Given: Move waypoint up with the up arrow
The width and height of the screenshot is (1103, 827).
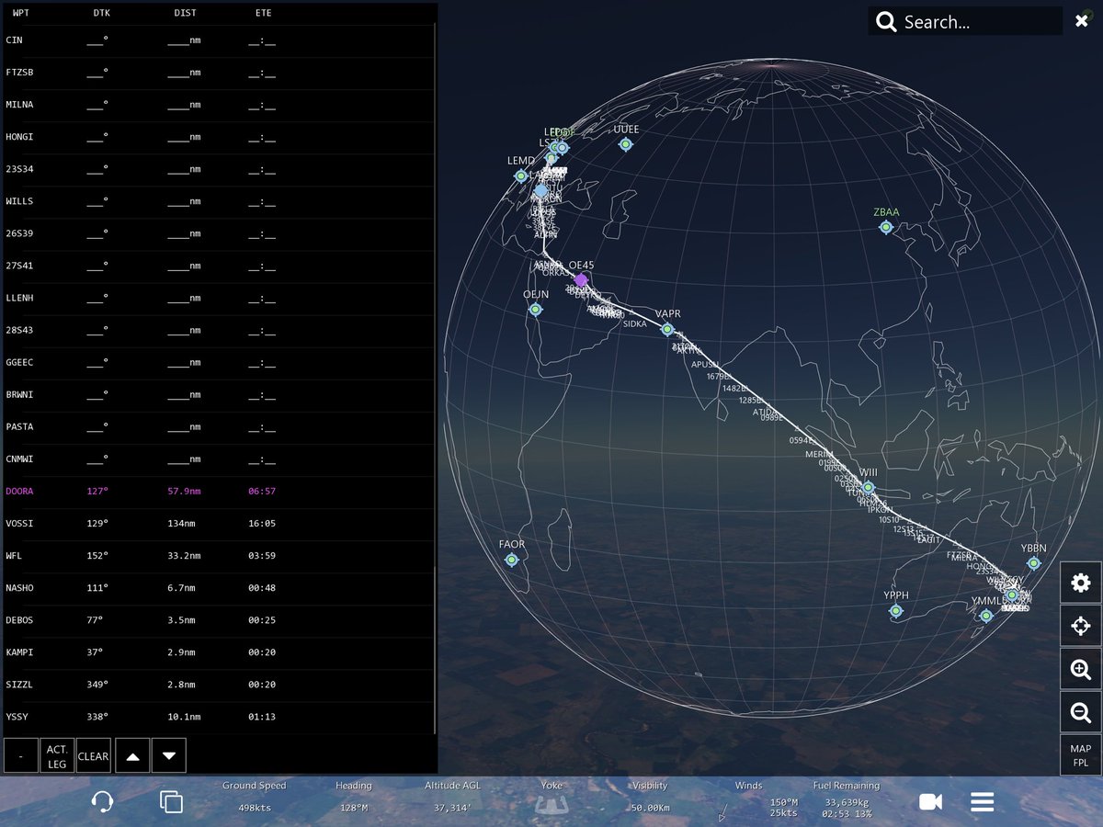Looking at the screenshot, I should (x=132, y=755).
